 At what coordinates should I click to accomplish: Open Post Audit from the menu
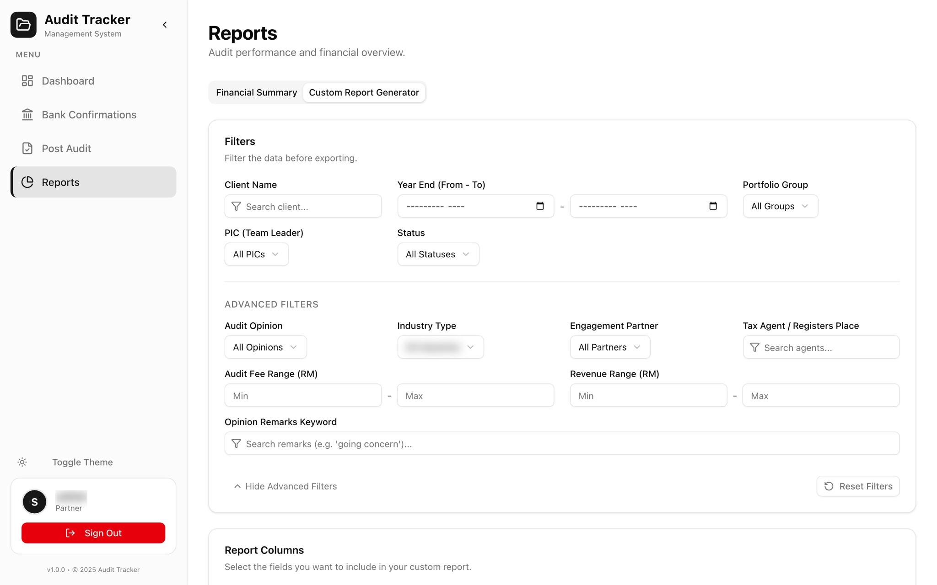tap(93, 149)
